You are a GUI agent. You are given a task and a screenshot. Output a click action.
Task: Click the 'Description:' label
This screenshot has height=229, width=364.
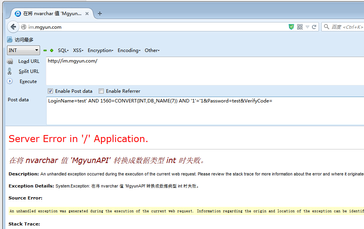24,174
